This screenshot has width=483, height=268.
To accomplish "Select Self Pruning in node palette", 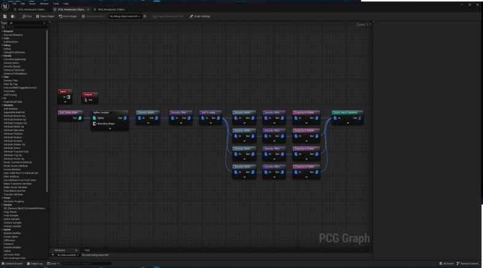I will click(x=10, y=95).
